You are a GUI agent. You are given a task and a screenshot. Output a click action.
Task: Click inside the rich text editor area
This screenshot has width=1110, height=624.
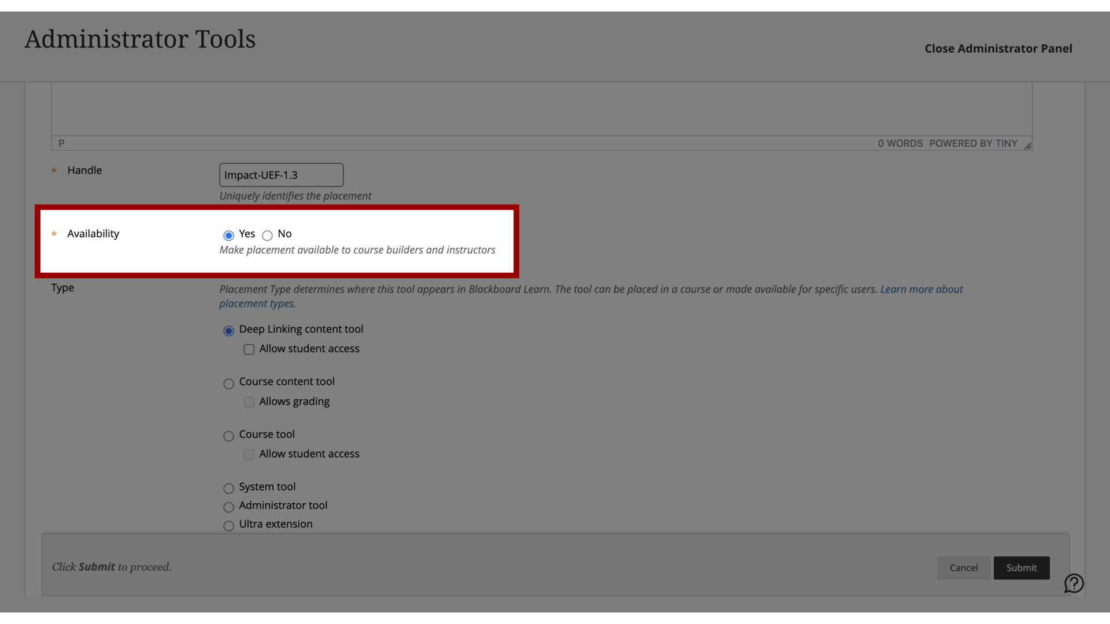542,109
